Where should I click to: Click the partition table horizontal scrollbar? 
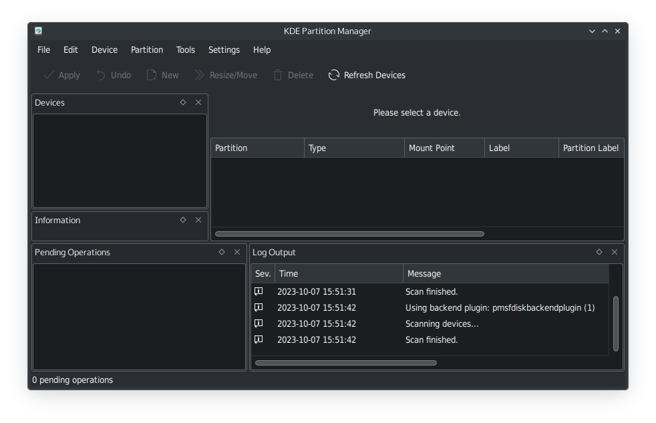(x=349, y=234)
